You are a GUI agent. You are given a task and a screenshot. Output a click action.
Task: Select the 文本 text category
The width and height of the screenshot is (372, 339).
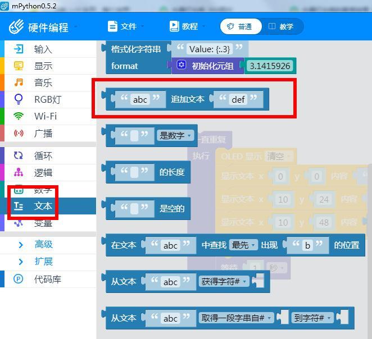point(43,206)
